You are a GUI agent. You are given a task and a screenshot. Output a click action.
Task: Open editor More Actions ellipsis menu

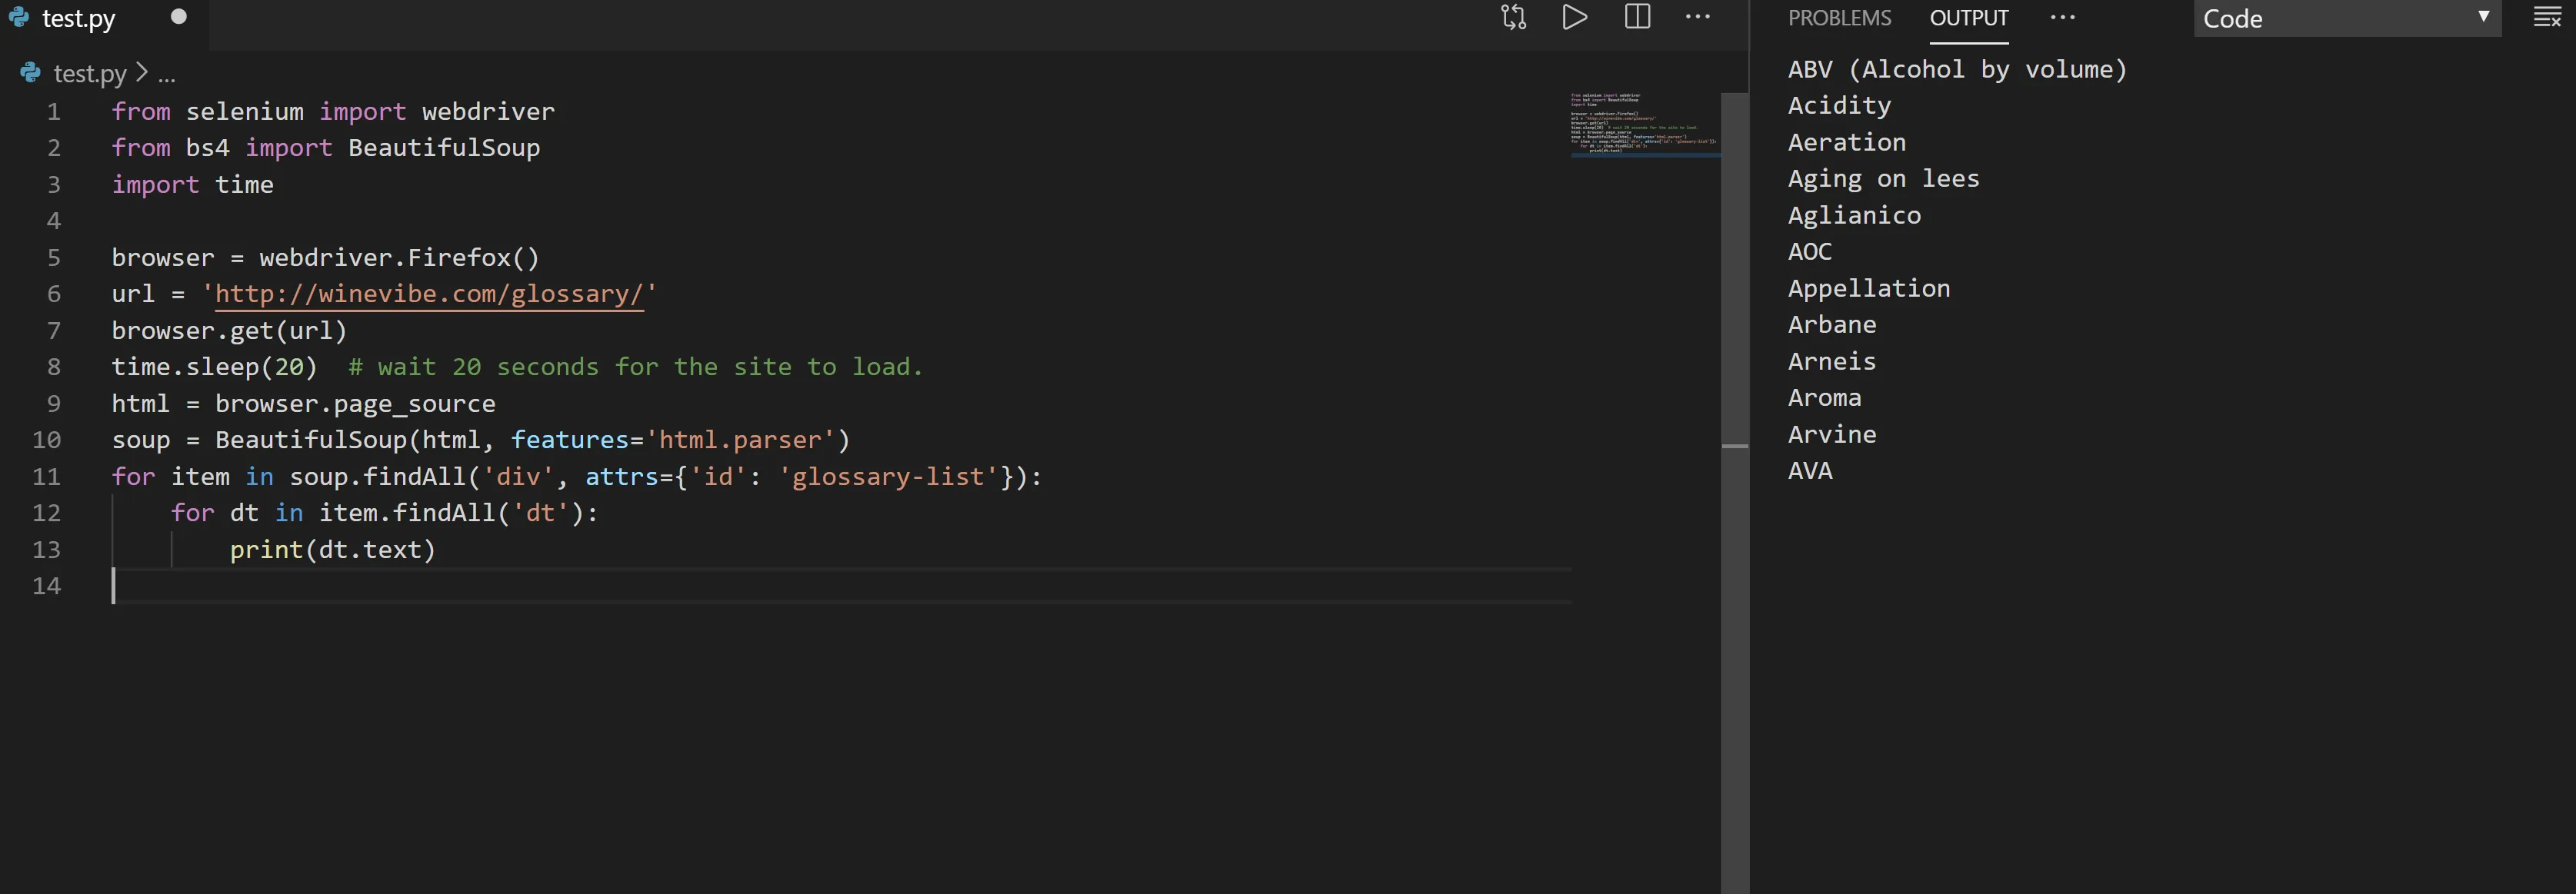pos(1698,17)
